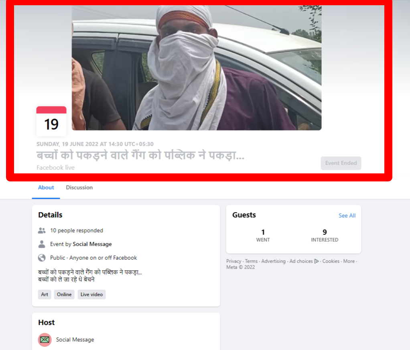
Task: Click the Event Ended button
Action: click(341, 163)
